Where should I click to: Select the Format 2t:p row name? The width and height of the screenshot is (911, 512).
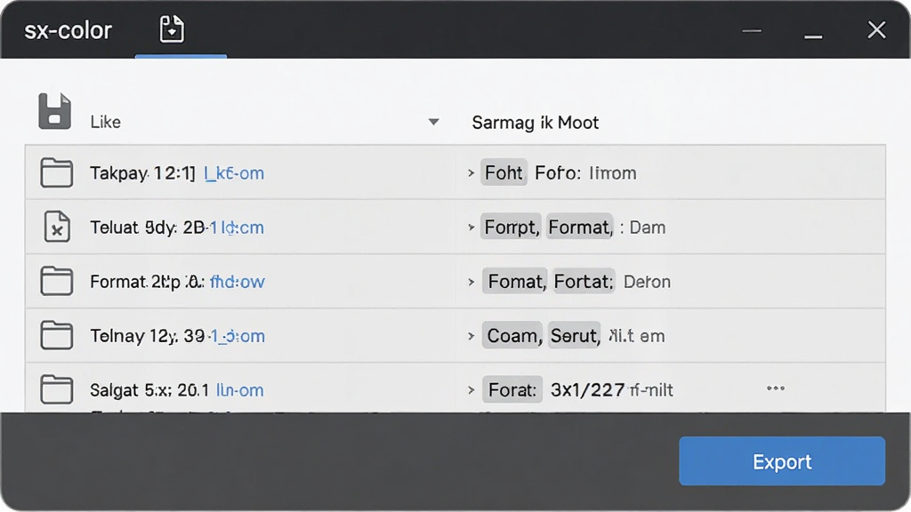[x=148, y=282]
